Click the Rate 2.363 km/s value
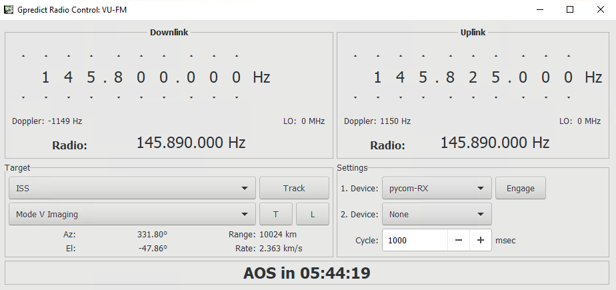616x290 pixels. 281,249
